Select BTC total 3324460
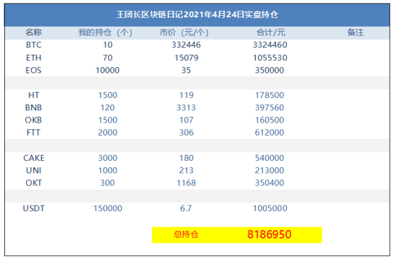 click(x=270, y=45)
